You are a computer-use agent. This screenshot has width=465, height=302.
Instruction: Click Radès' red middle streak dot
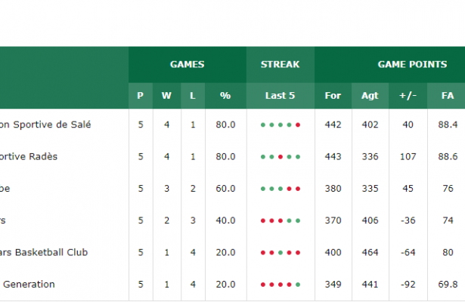point(281,157)
